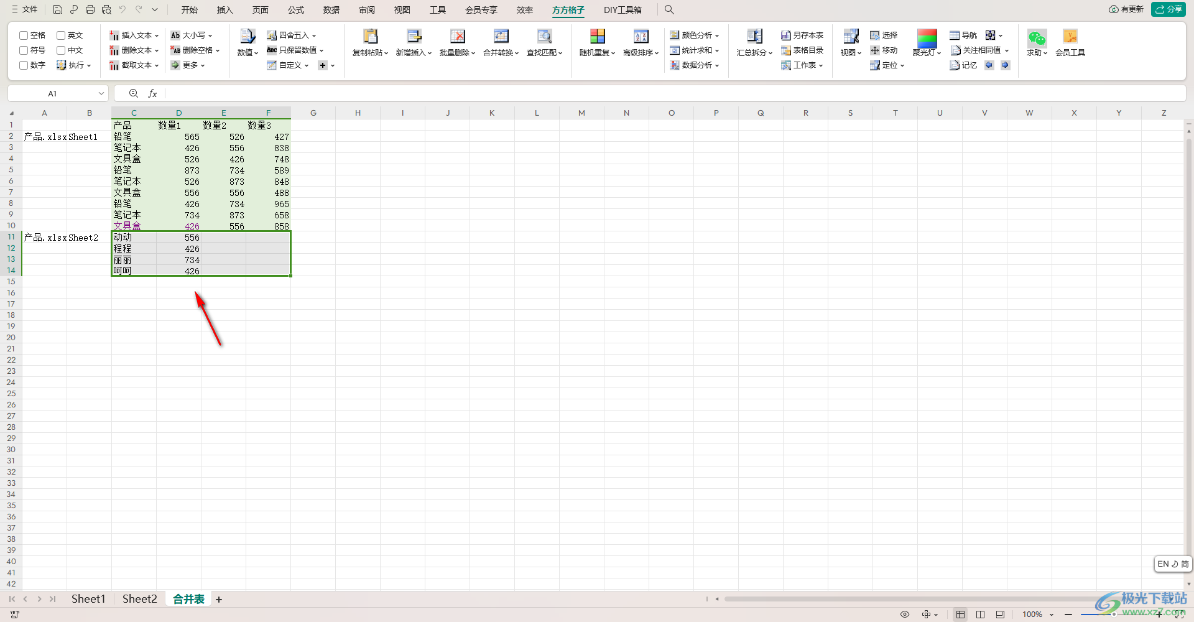The height and width of the screenshot is (622, 1194).
Task: Check the 数字 checkbox
Action: tap(24, 65)
